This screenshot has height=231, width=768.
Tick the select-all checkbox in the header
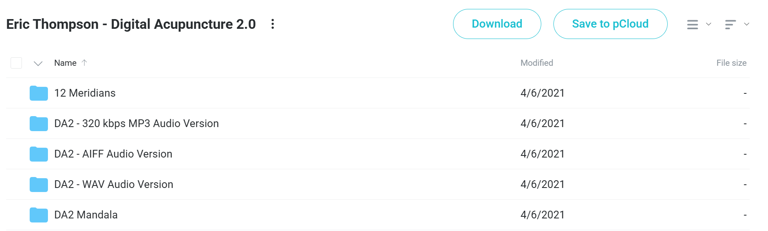(x=16, y=63)
